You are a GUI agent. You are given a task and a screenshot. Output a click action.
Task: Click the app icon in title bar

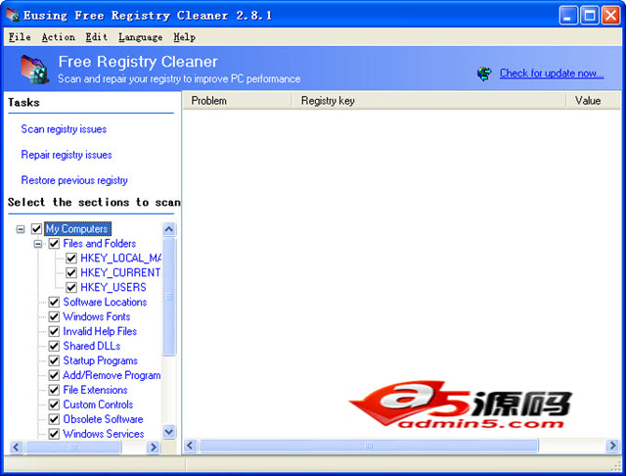point(13,16)
